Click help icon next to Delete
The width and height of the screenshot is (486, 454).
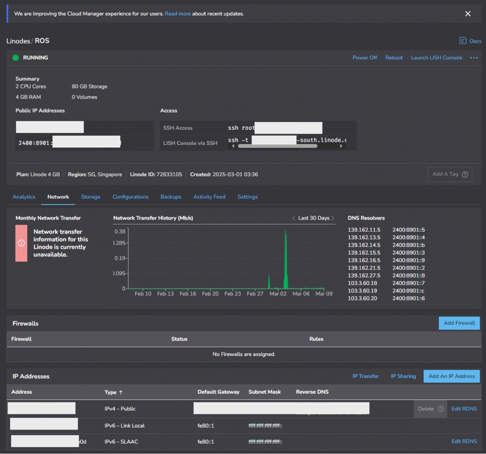441,409
